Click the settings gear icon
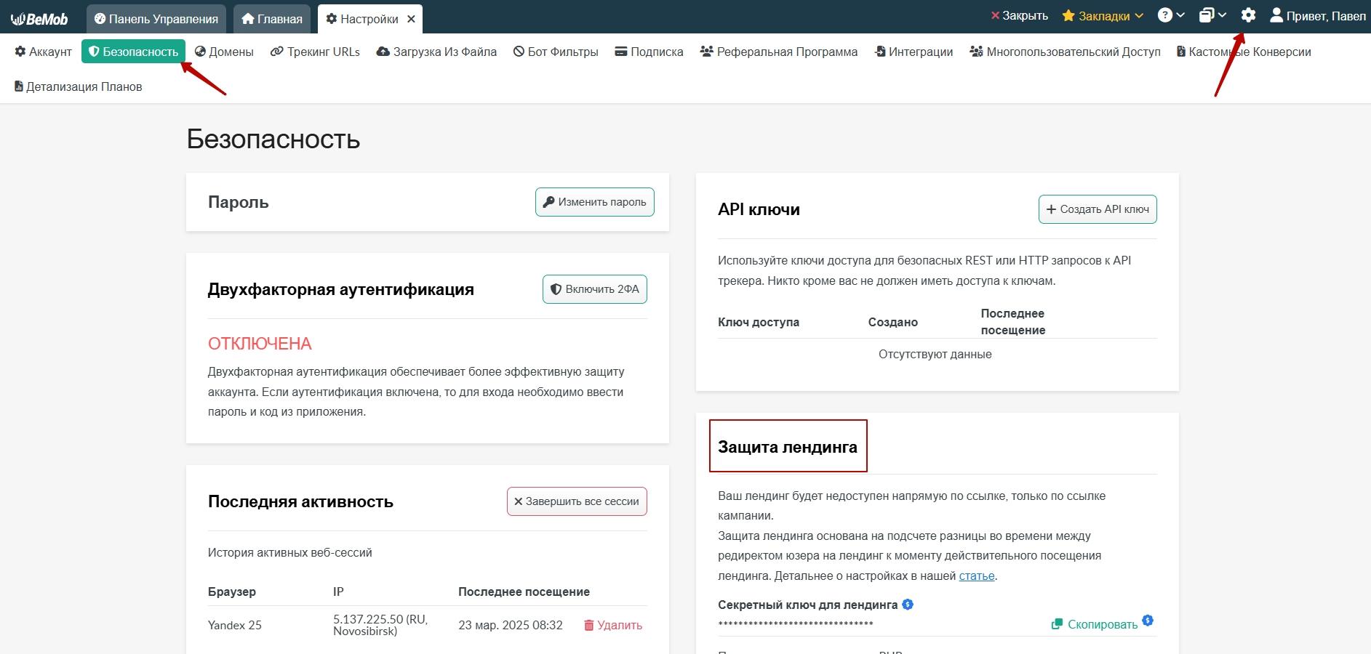Image resolution: width=1371 pixels, height=654 pixels. pos(1248,15)
